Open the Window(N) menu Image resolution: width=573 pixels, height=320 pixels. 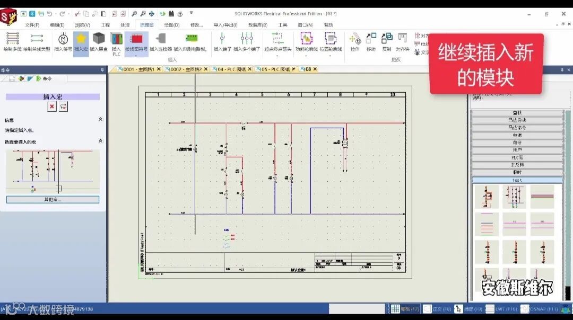pos(305,25)
